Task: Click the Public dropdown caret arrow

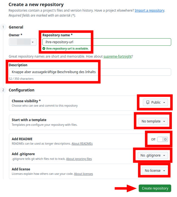Action: click(x=164, y=103)
